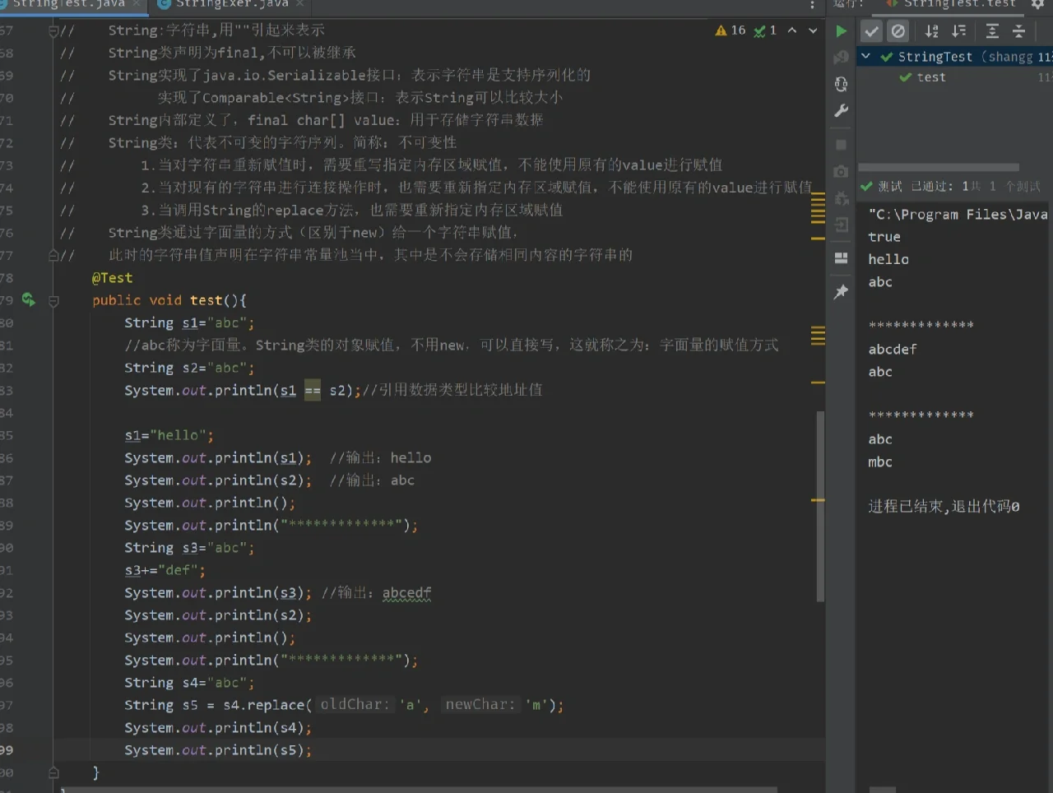Click the restore layout icon in run sidebar
The width and height of the screenshot is (1053, 793).
coord(841,257)
